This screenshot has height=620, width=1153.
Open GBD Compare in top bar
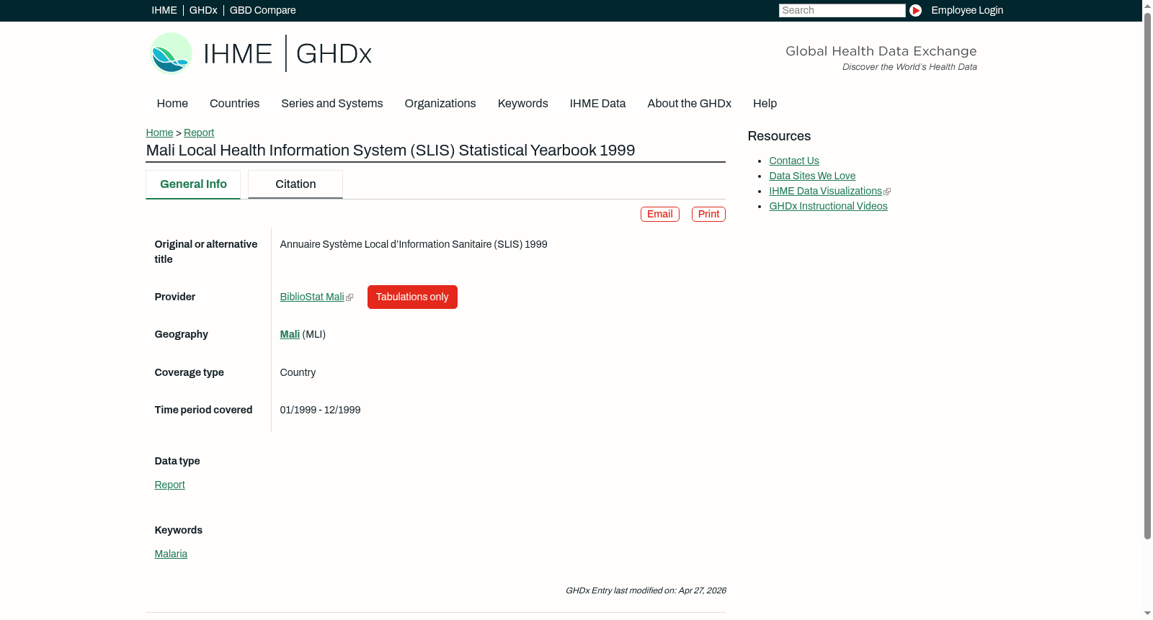[x=263, y=10]
